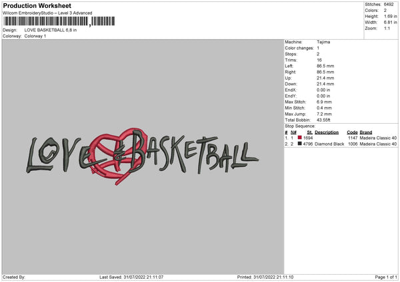
Task: Click design name 'LOVE BASKETBALL 6,8 in'
Action: [x=51, y=30]
